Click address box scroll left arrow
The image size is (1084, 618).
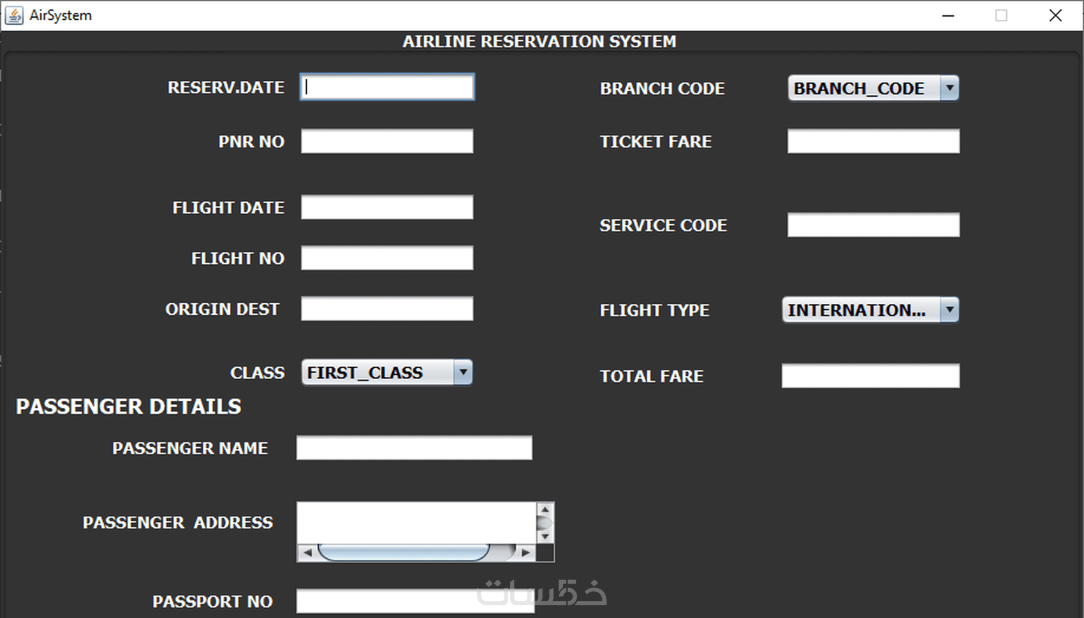307,553
